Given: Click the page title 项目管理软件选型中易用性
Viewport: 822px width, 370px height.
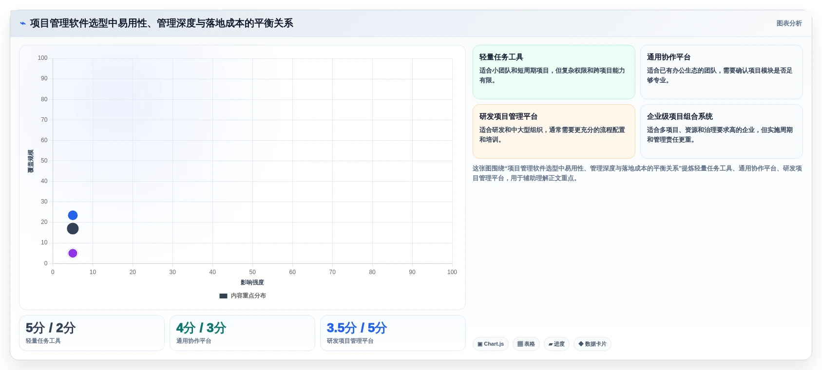Looking at the screenshot, I should click(x=162, y=23).
